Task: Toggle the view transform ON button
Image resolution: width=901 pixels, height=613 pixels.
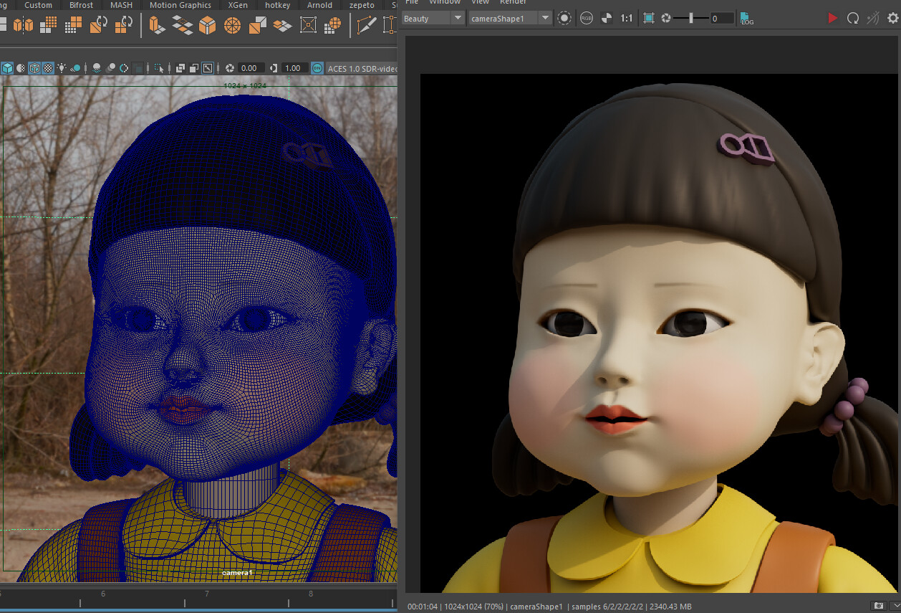Action: [317, 68]
